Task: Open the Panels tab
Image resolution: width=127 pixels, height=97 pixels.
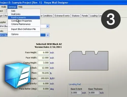Action: pos(85,16)
